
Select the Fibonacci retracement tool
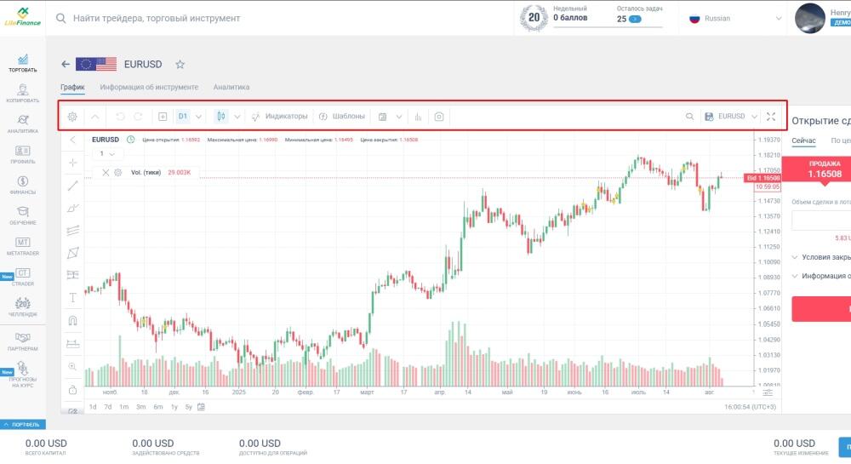tap(72, 275)
